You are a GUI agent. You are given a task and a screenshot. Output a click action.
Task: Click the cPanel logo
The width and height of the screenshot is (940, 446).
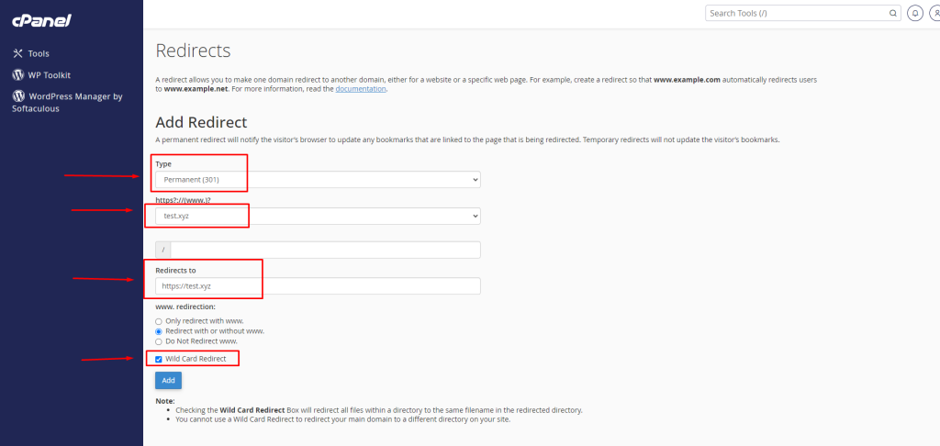40,21
